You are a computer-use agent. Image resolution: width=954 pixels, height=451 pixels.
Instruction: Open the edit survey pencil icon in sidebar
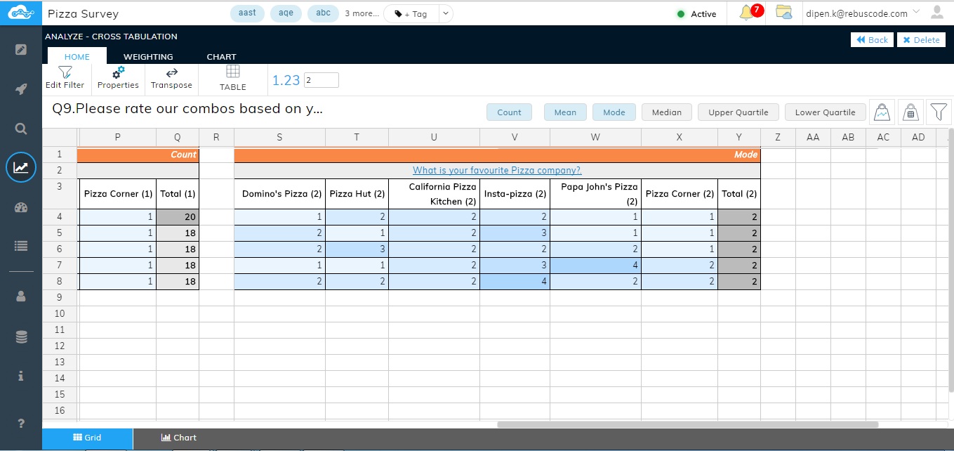tap(21, 50)
